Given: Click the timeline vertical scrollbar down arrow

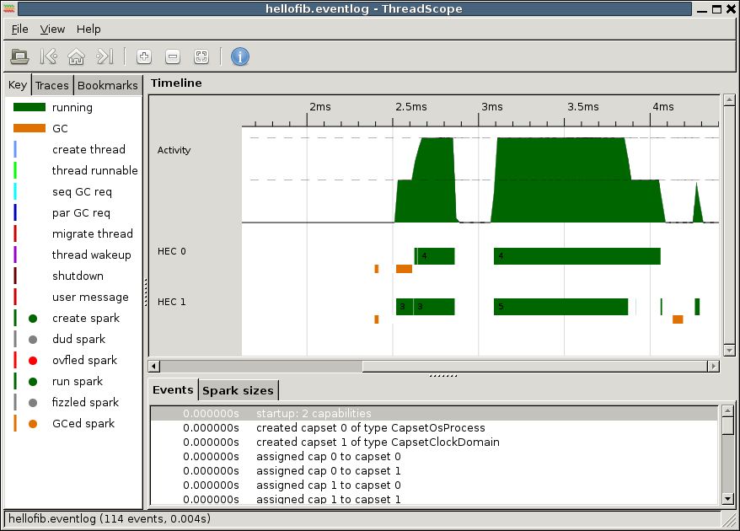Looking at the screenshot, I should tap(729, 351).
